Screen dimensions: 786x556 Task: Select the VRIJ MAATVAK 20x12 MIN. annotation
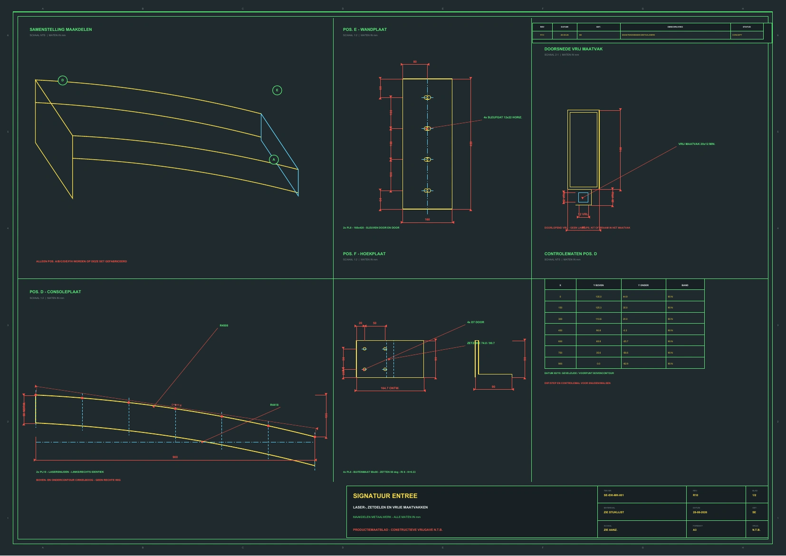point(697,144)
